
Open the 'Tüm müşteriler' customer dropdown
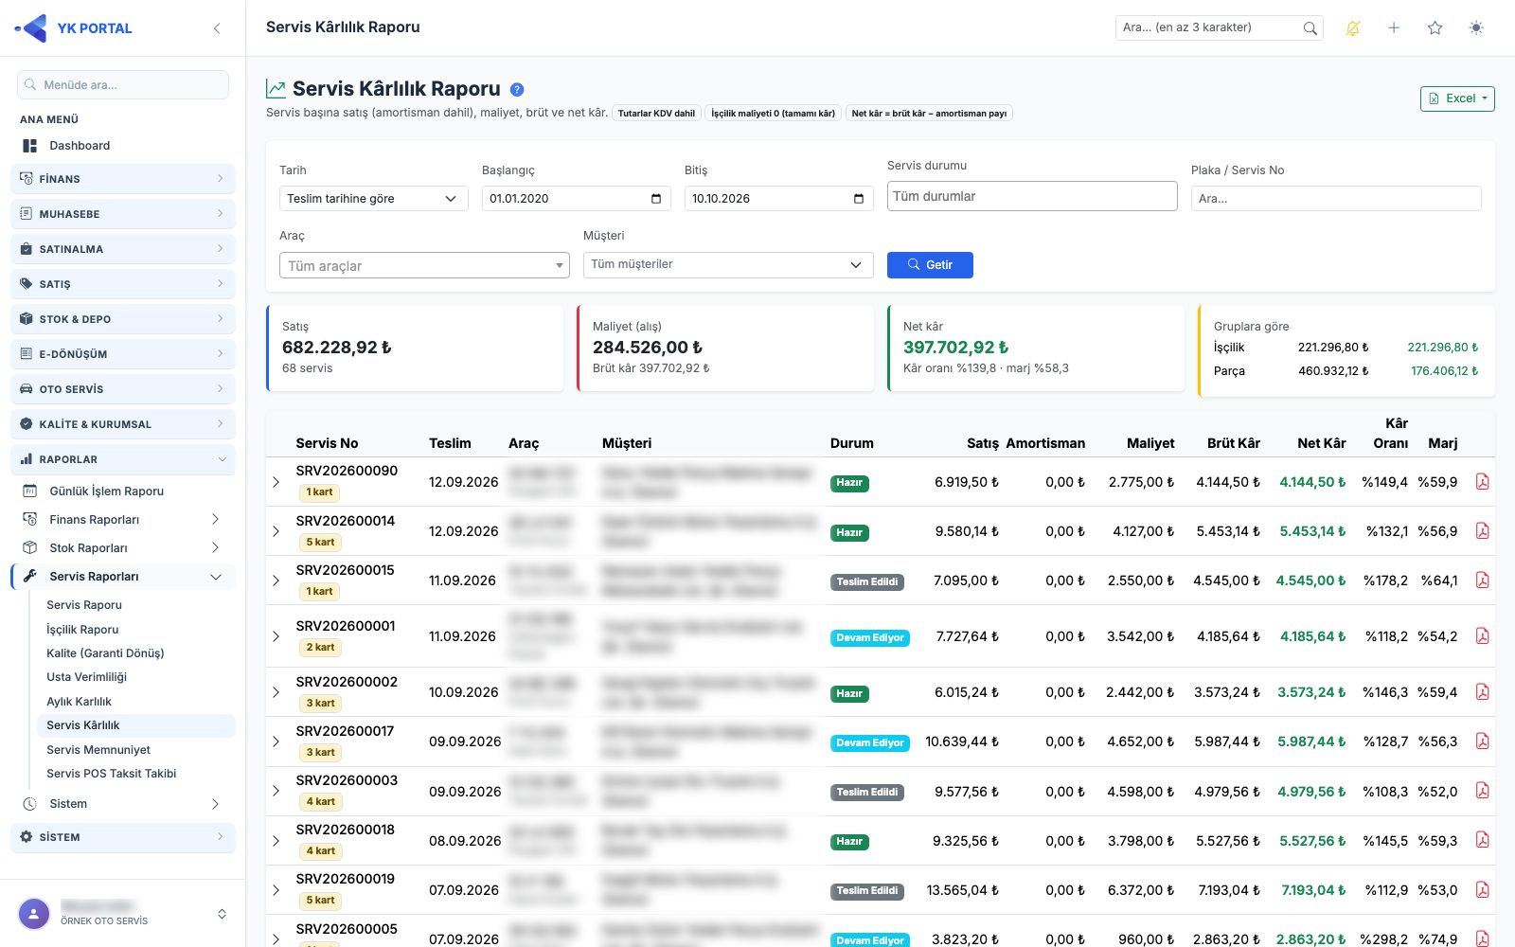tap(728, 265)
